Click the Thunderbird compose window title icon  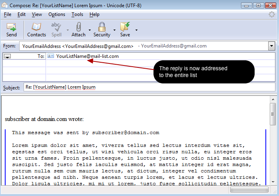[5, 5]
